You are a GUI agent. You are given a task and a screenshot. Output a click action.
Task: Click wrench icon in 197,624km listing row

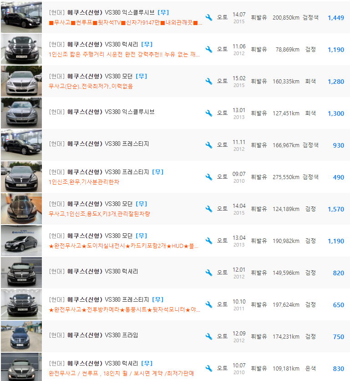point(209,305)
